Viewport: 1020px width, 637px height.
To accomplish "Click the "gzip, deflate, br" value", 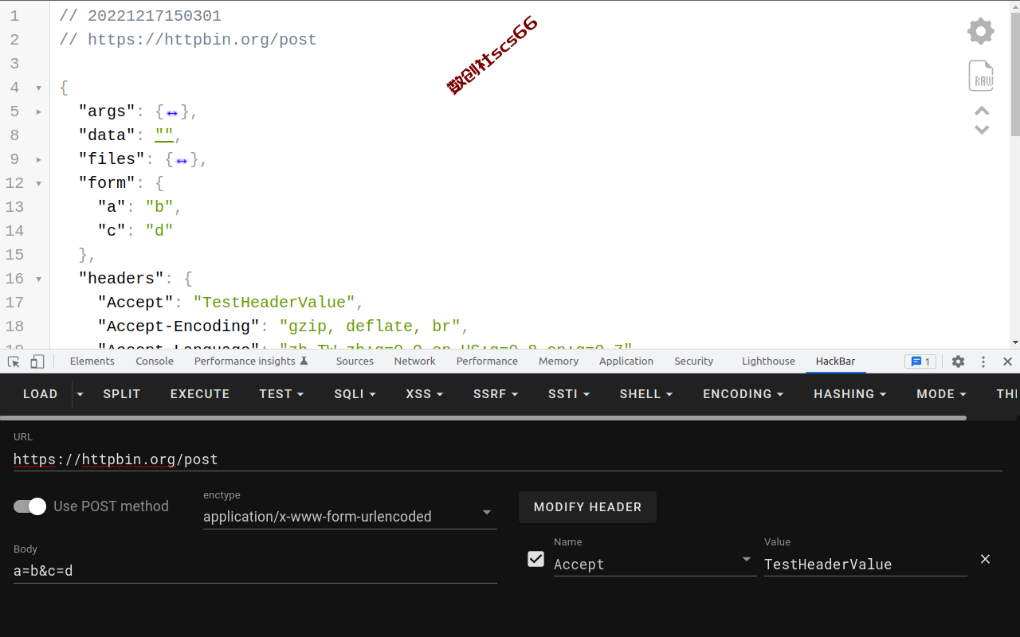I will click(x=370, y=326).
